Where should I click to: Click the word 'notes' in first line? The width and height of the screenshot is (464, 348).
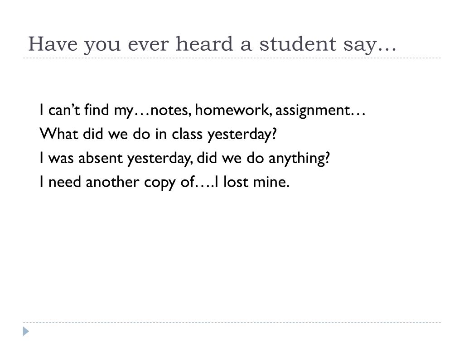[x=171, y=111]
